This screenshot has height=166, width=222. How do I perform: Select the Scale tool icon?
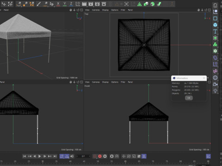click(10, 4)
